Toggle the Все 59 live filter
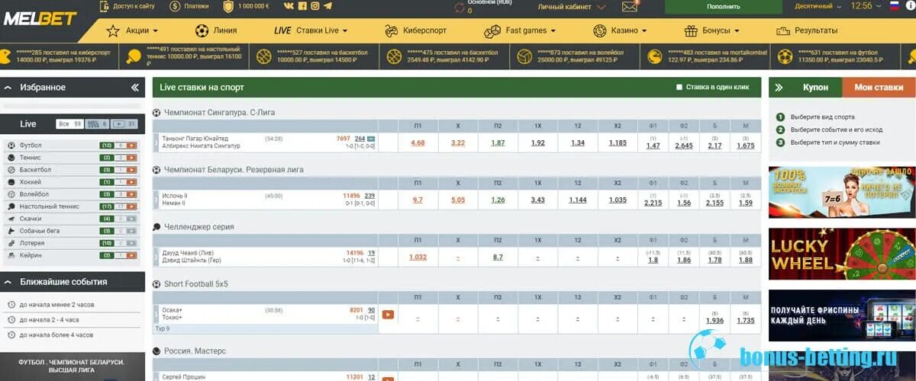 click(x=69, y=123)
